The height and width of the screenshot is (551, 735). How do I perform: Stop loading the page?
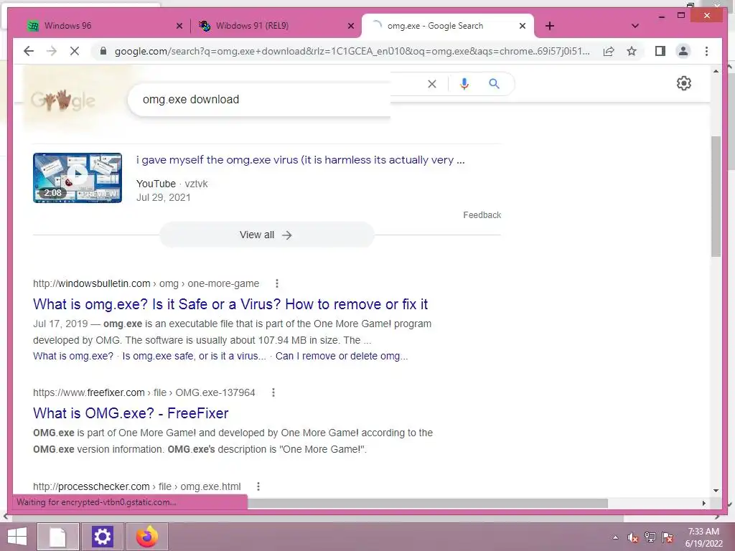tap(75, 51)
